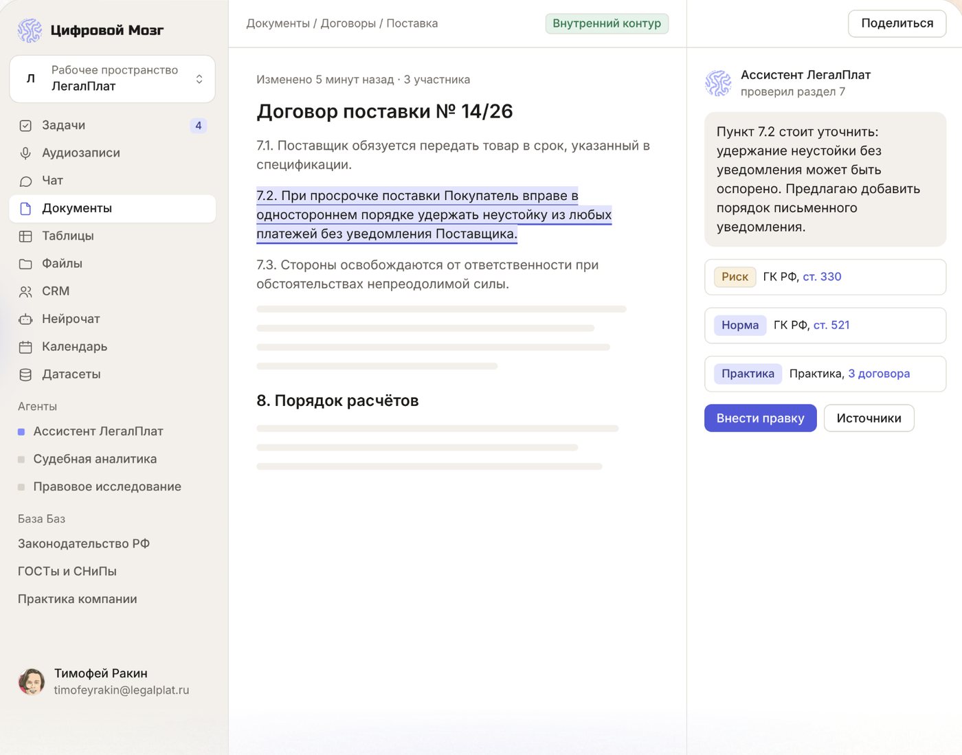Viewport: 962px width, 755px height.
Task: Click the assistant avatar icon in right panel
Action: point(718,83)
